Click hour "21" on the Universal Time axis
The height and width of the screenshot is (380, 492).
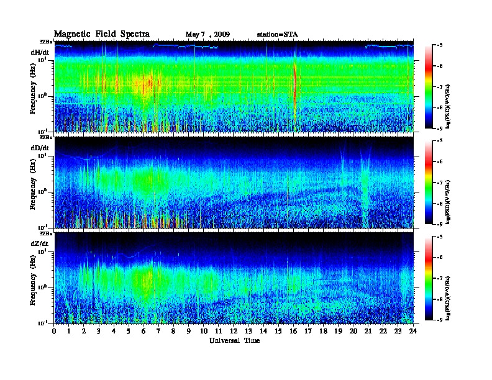point(368,331)
